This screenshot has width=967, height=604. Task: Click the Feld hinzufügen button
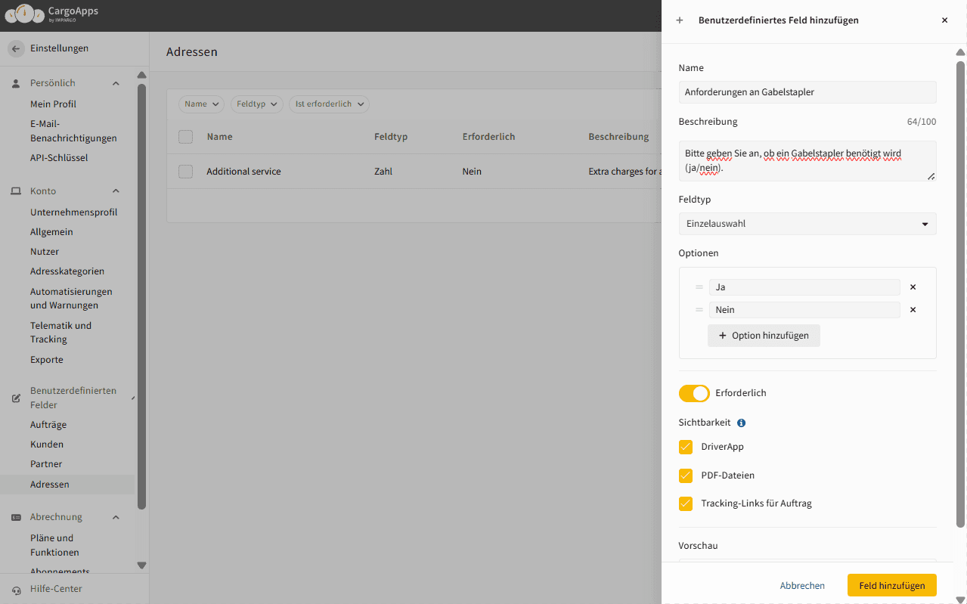point(891,585)
